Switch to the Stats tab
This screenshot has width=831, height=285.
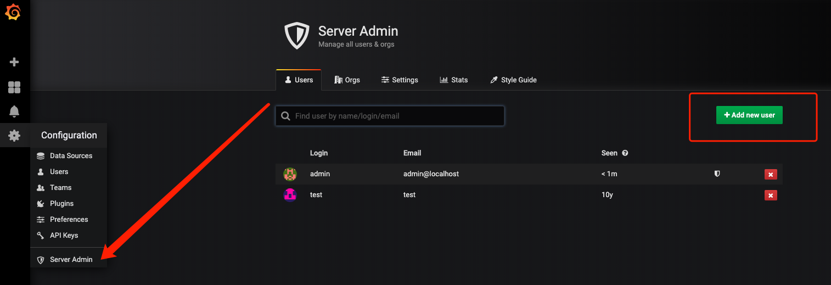pyautogui.click(x=454, y=80)
